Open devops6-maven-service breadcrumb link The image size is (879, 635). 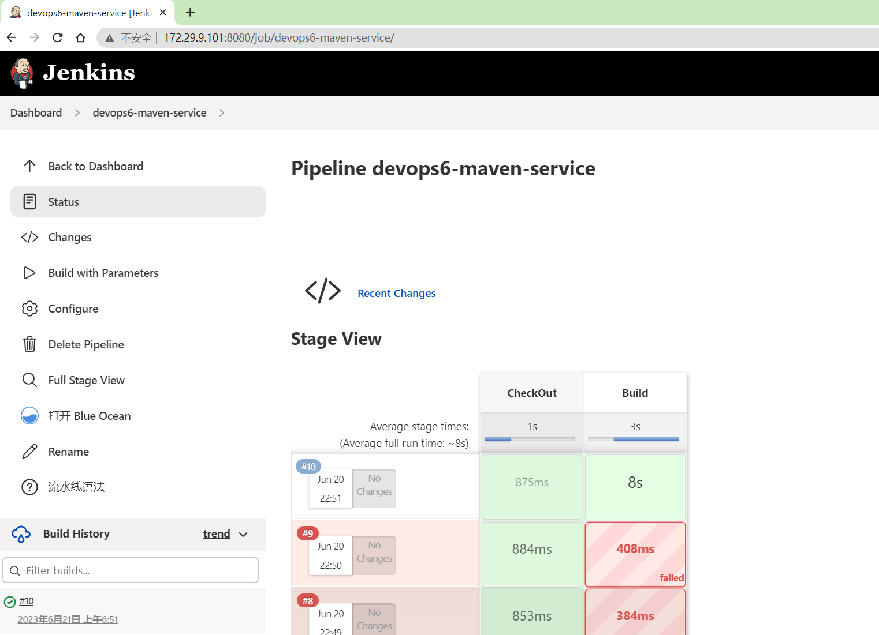coord(150,112)
